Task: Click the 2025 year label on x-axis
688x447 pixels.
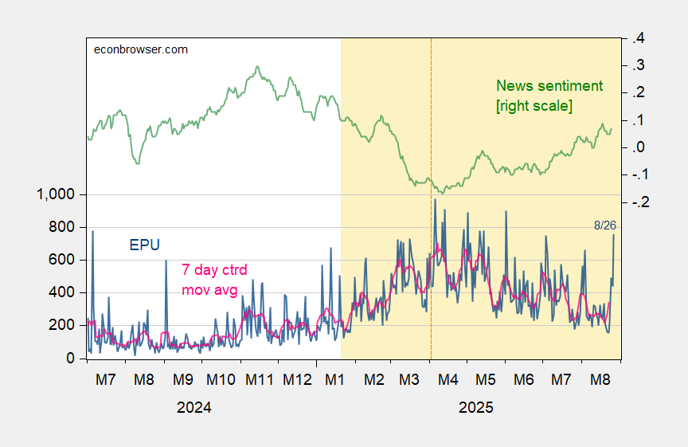Action: point(476,407)
